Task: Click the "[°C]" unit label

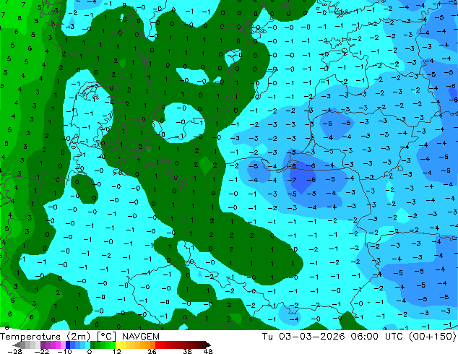Action: [x=106, y=337]
